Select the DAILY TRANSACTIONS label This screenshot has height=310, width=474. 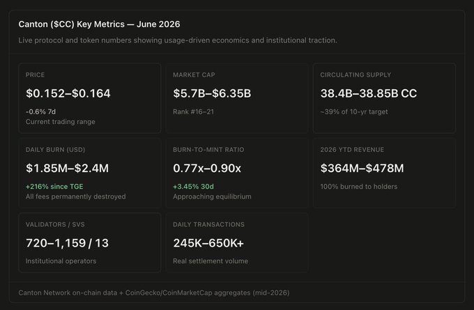coord(208,224)
